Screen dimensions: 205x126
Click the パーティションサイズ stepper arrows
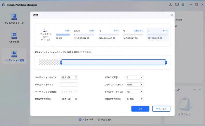[76, 78]
